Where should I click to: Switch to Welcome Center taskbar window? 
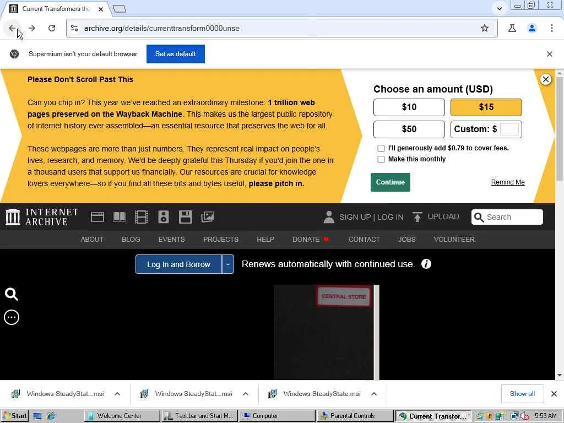122,416
